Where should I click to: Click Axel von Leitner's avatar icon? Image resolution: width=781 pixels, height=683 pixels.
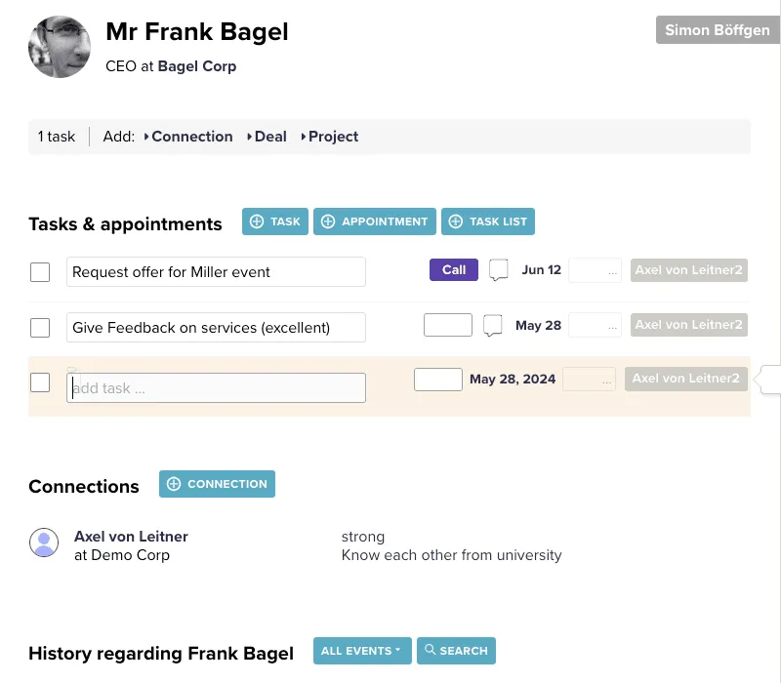click(44, 542)
